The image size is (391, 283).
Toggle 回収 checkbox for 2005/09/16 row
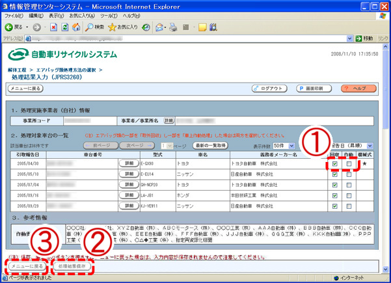pyautogui.click(x=335, y=195)
